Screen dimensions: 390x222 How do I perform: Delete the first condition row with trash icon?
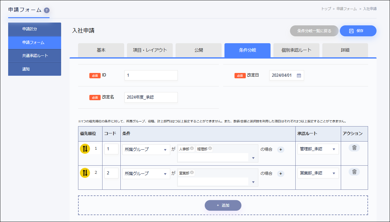pos(354,148)
